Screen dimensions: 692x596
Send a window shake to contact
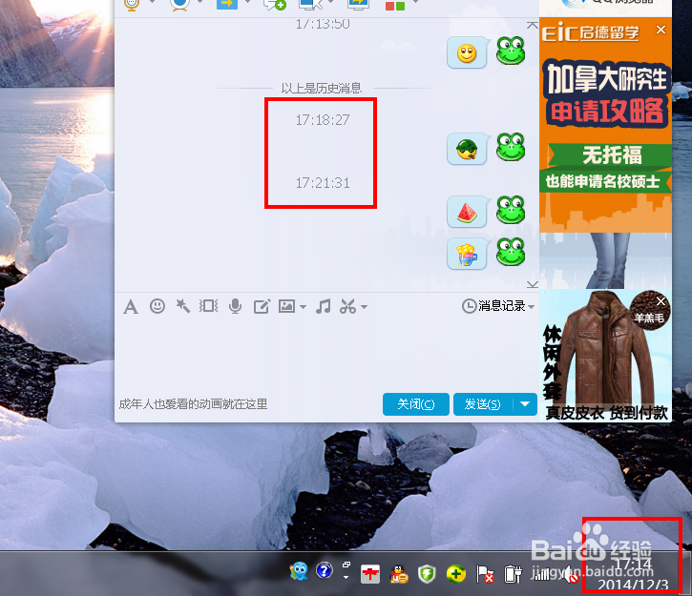208,305
